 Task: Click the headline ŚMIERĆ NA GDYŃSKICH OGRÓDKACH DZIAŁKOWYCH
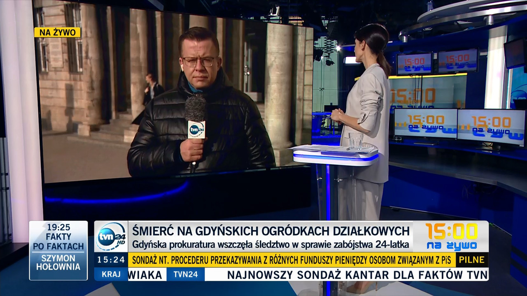pyautogui.click(x=271, y=231)
